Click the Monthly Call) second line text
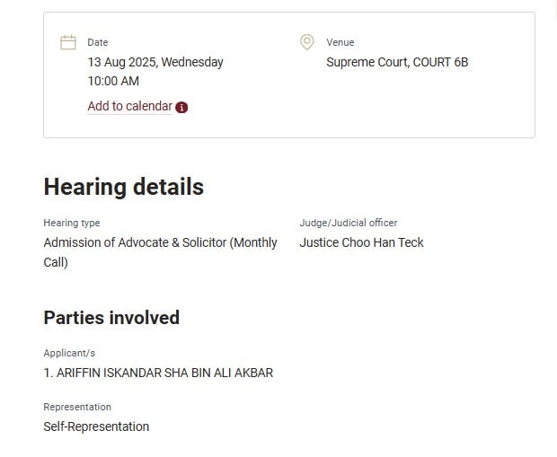Image resolution: width=557 pixels, height=457 pixels. coord(56,262)
